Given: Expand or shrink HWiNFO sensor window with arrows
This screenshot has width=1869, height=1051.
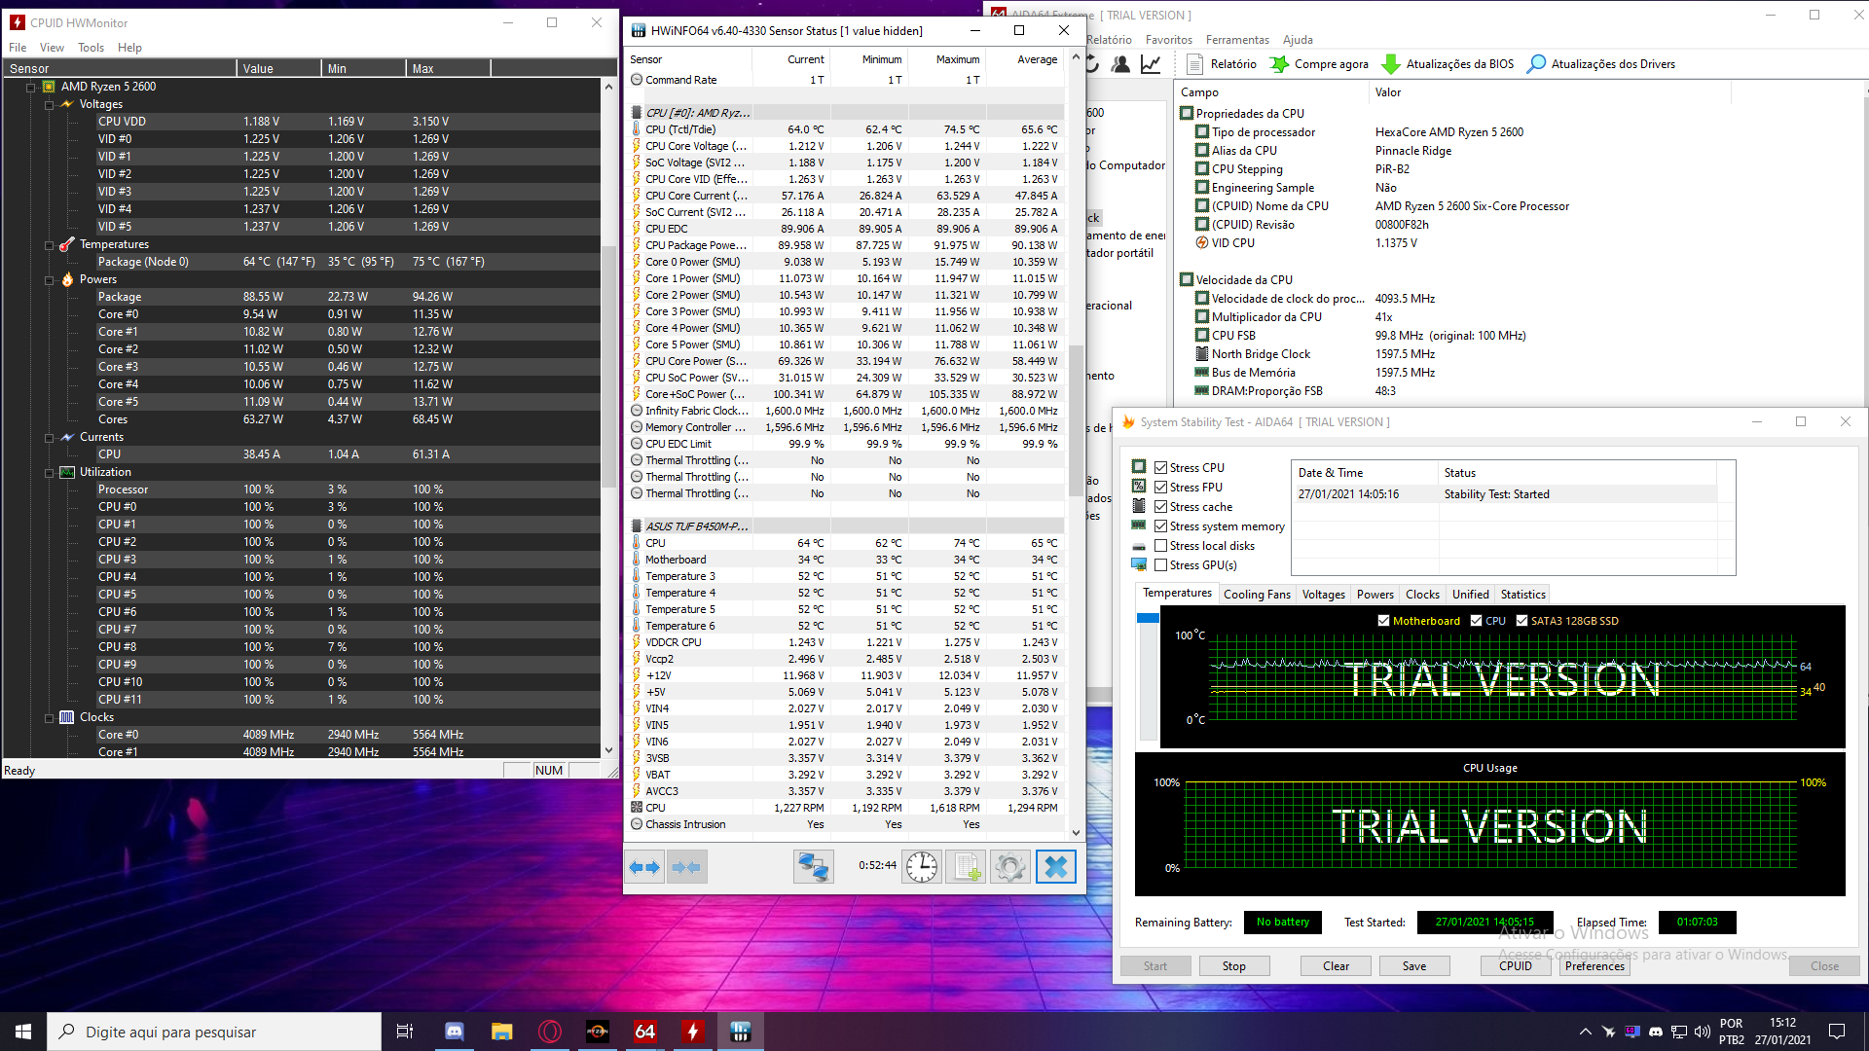Looking at the screenshot, I should point(644,866).
